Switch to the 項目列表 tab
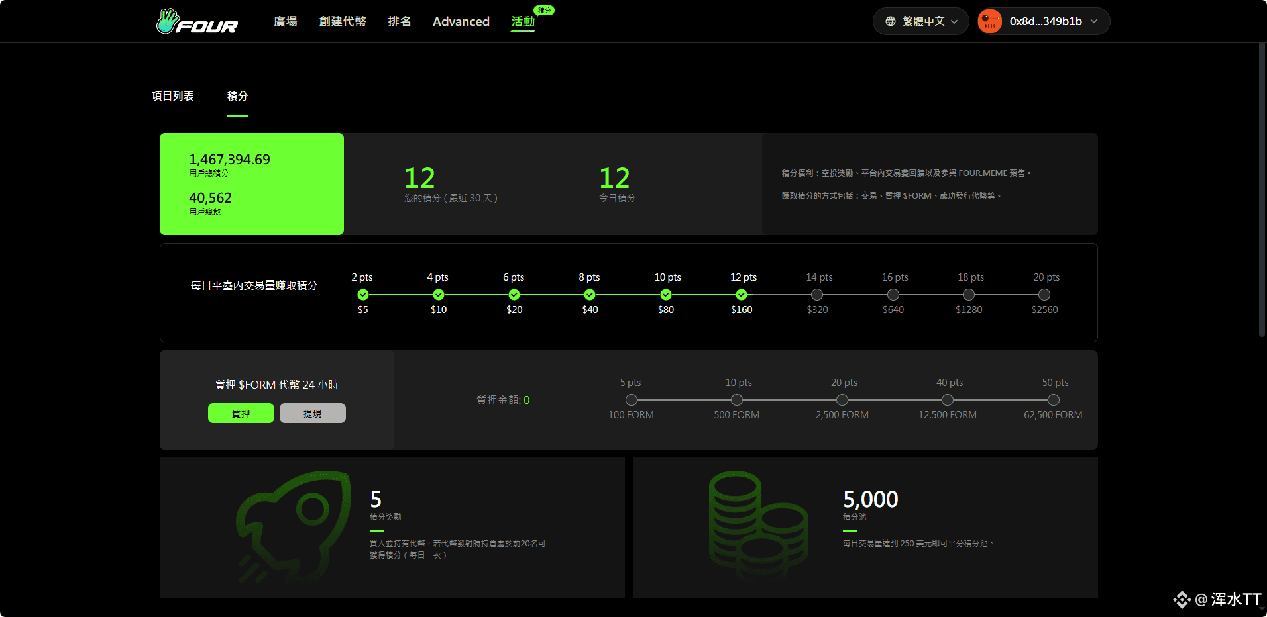 [173, 96]
